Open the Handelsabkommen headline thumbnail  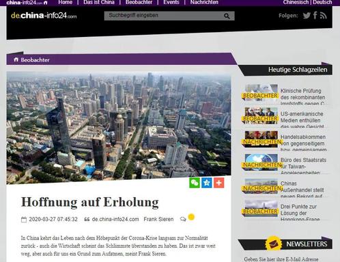(x=261, y=139)
